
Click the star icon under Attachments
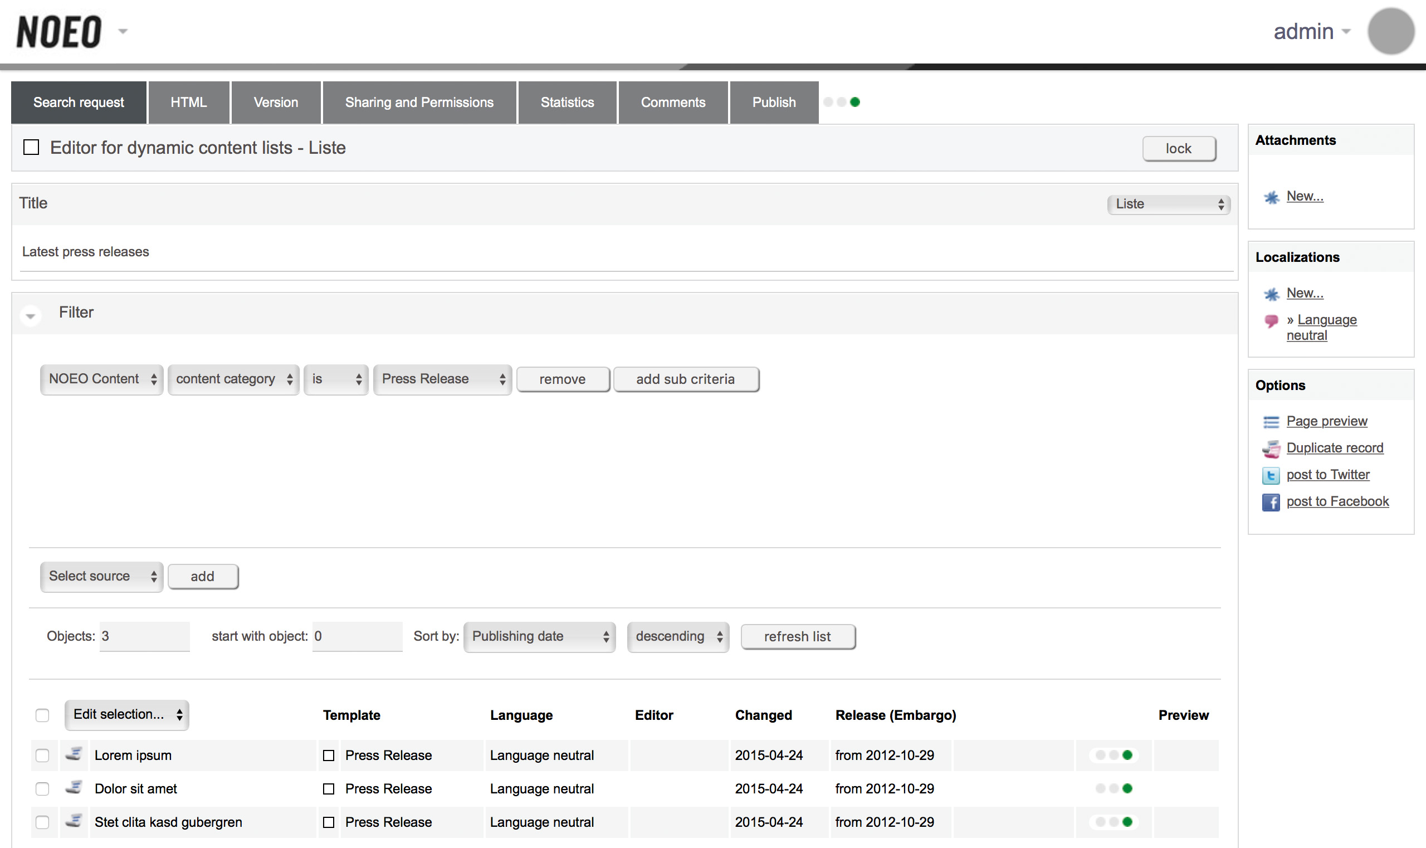tap(1271, 197)
